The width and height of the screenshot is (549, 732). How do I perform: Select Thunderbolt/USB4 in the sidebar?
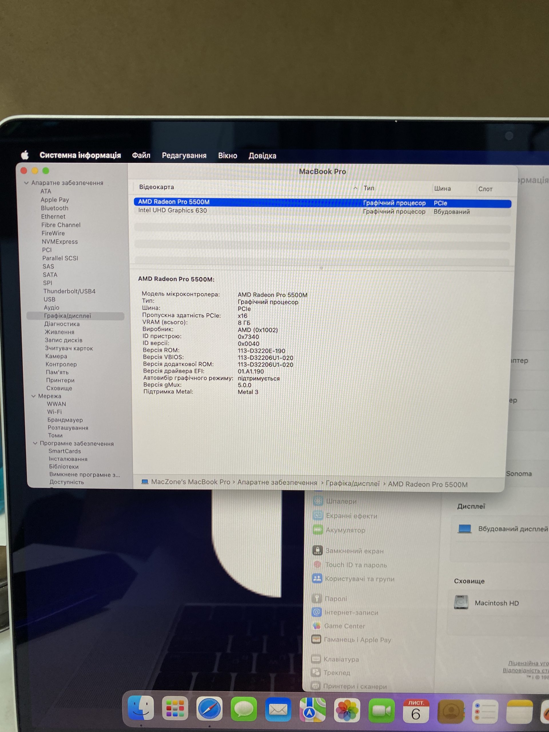click(x=69, y=291)
